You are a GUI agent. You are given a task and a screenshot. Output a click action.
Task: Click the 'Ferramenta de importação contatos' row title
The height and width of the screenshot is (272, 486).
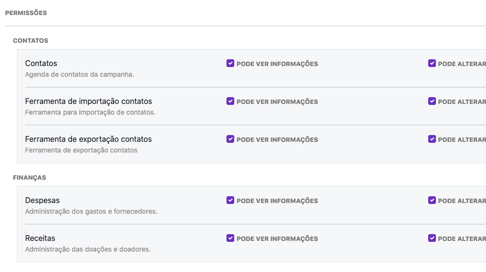click(x=88, y=102)
